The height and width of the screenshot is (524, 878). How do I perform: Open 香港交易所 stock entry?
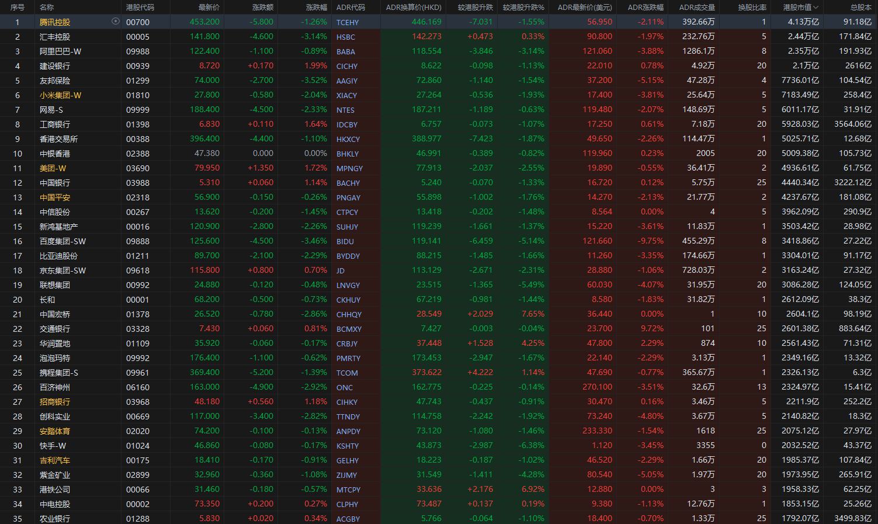click(x=58, y=138)
